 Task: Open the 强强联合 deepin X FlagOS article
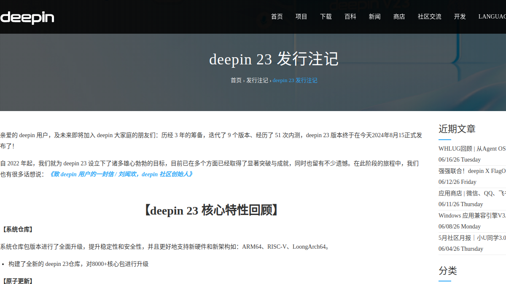pyautogui.click(x=472, y=171)
